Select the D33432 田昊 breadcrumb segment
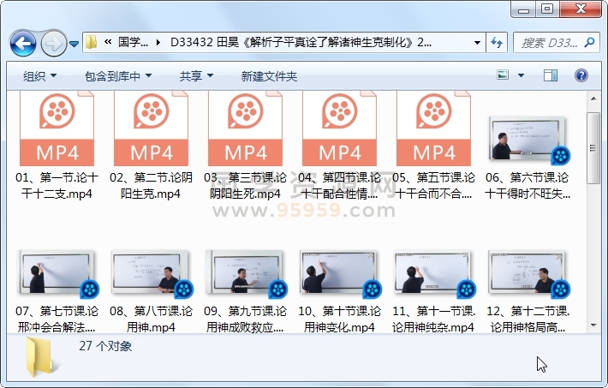Image resolution: width=608 pixels, height=388 pixels. click(301, 42)
